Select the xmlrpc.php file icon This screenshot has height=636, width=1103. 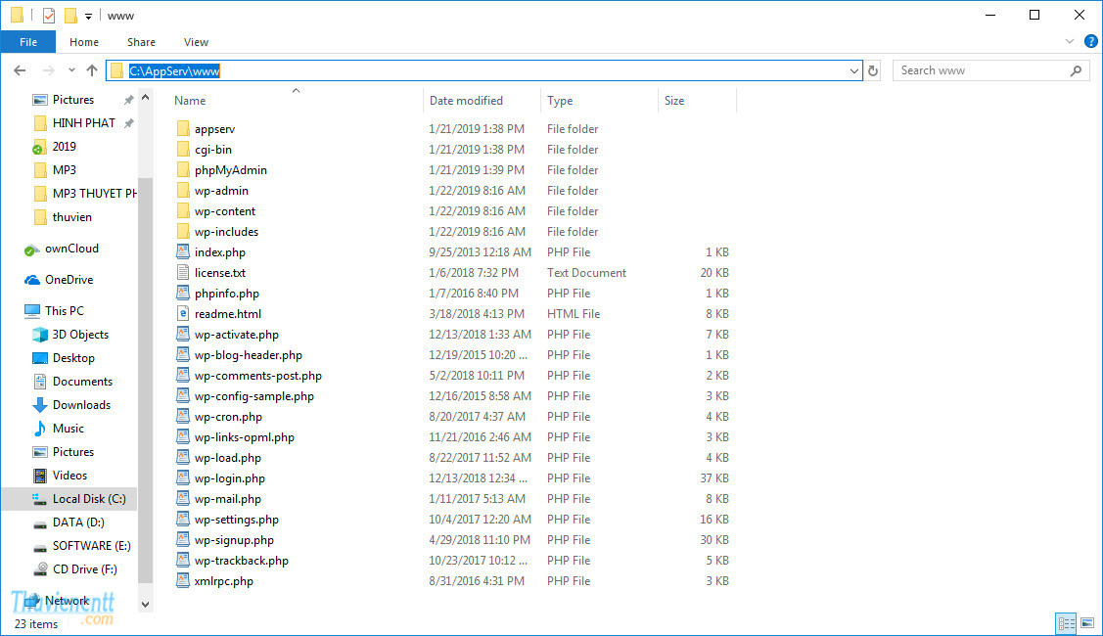tap(183, 581)
